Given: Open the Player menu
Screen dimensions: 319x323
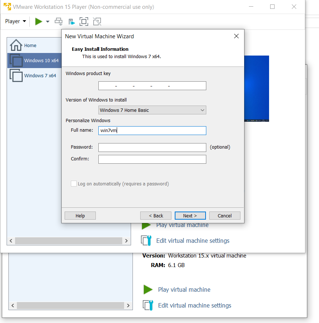Looking at the screenshot, I should 16,21.
